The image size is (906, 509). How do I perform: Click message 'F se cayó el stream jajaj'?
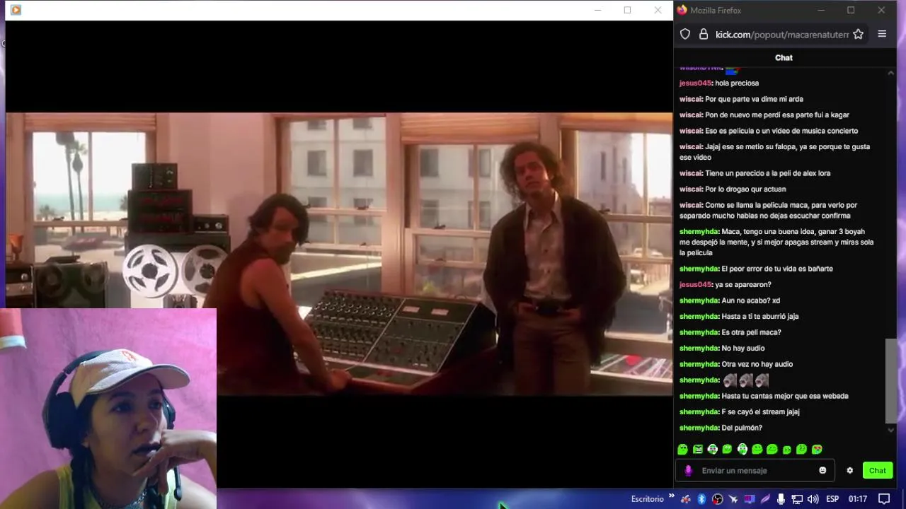(x=760, y=411)
